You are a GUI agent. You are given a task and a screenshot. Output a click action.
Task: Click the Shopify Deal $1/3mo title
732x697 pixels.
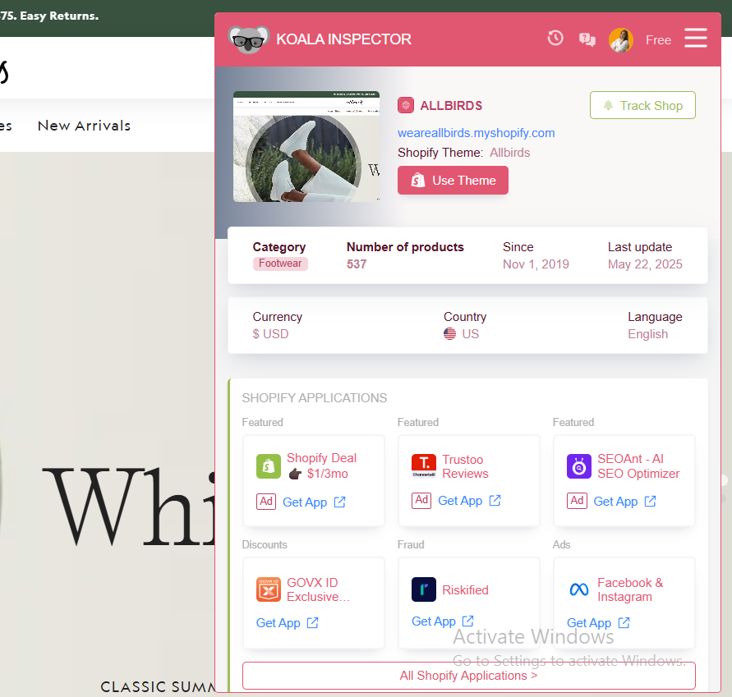pyautogui.click(x=321, y=465)
